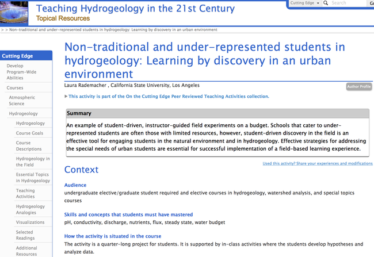Screen dimensions: 374x257
Task: Click the hot spring banner image
Action: [16, 11]
